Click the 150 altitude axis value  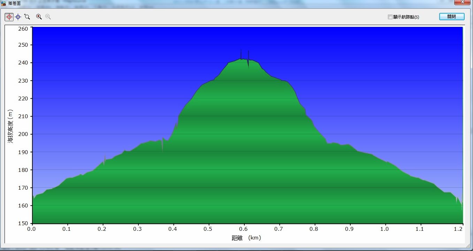[x=23, y=223]
